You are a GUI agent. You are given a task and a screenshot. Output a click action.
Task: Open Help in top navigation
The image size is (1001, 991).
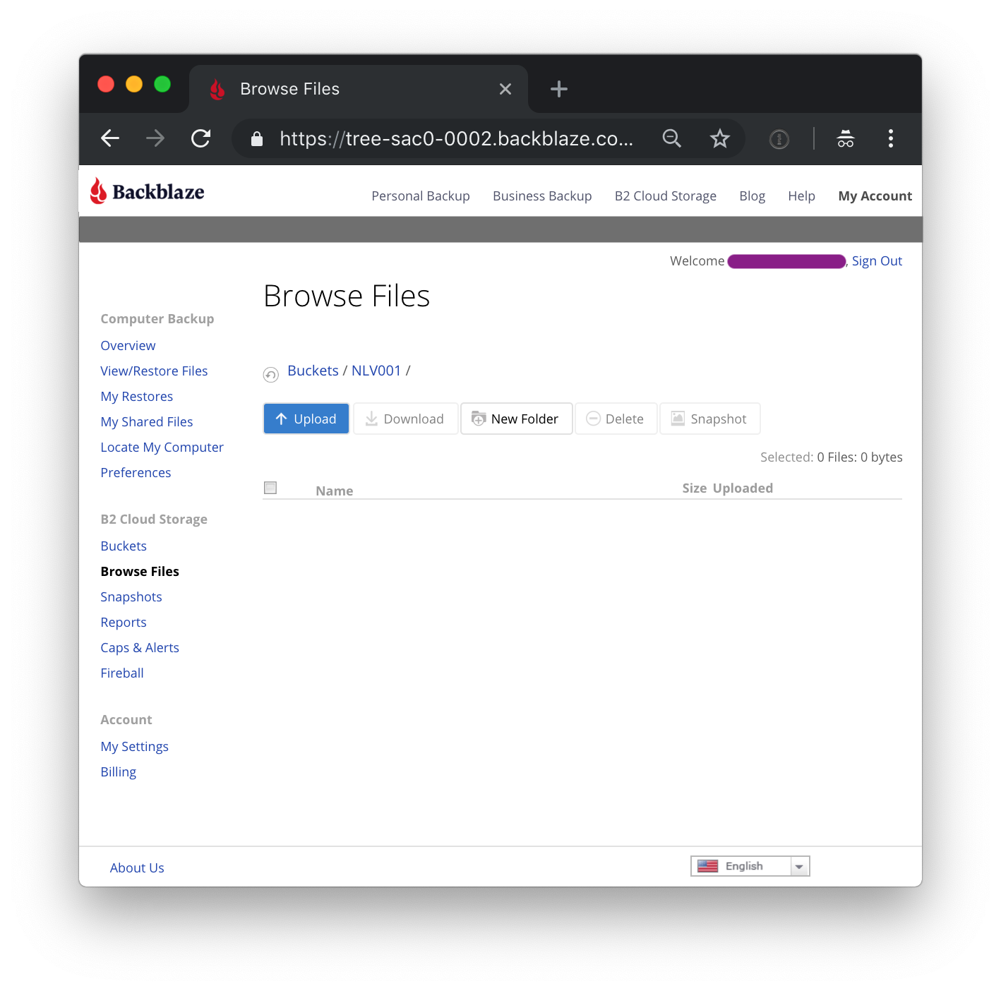coord(802,196)
